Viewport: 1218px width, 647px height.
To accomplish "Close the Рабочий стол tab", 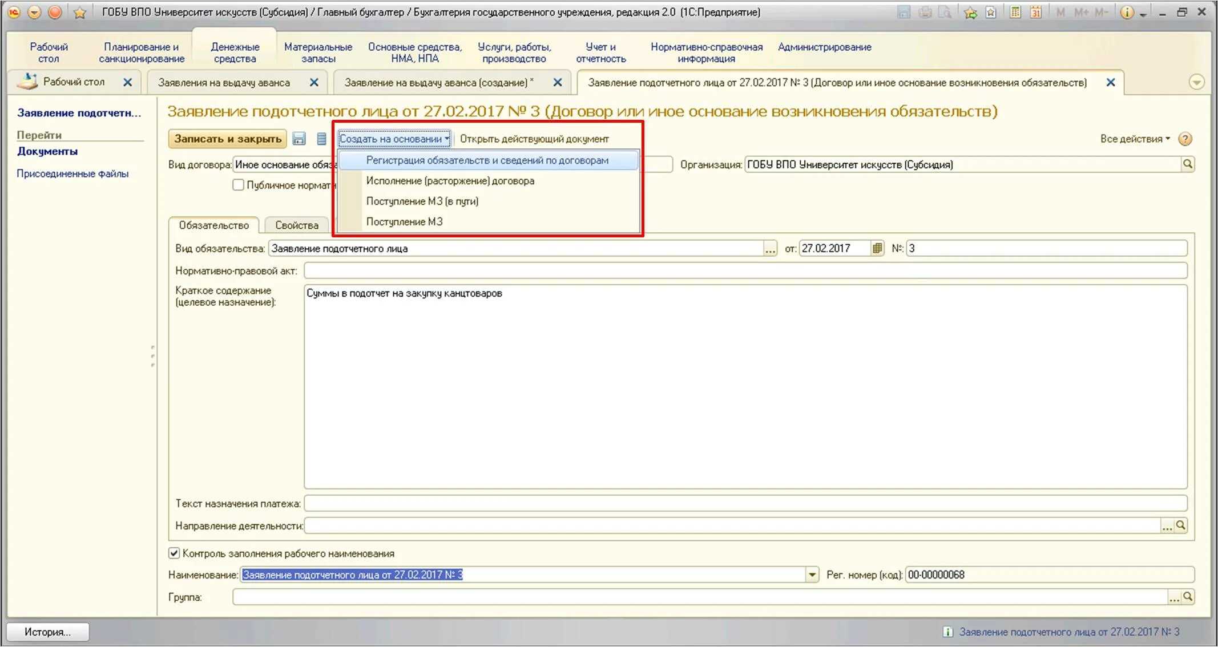I will point(128,82).
